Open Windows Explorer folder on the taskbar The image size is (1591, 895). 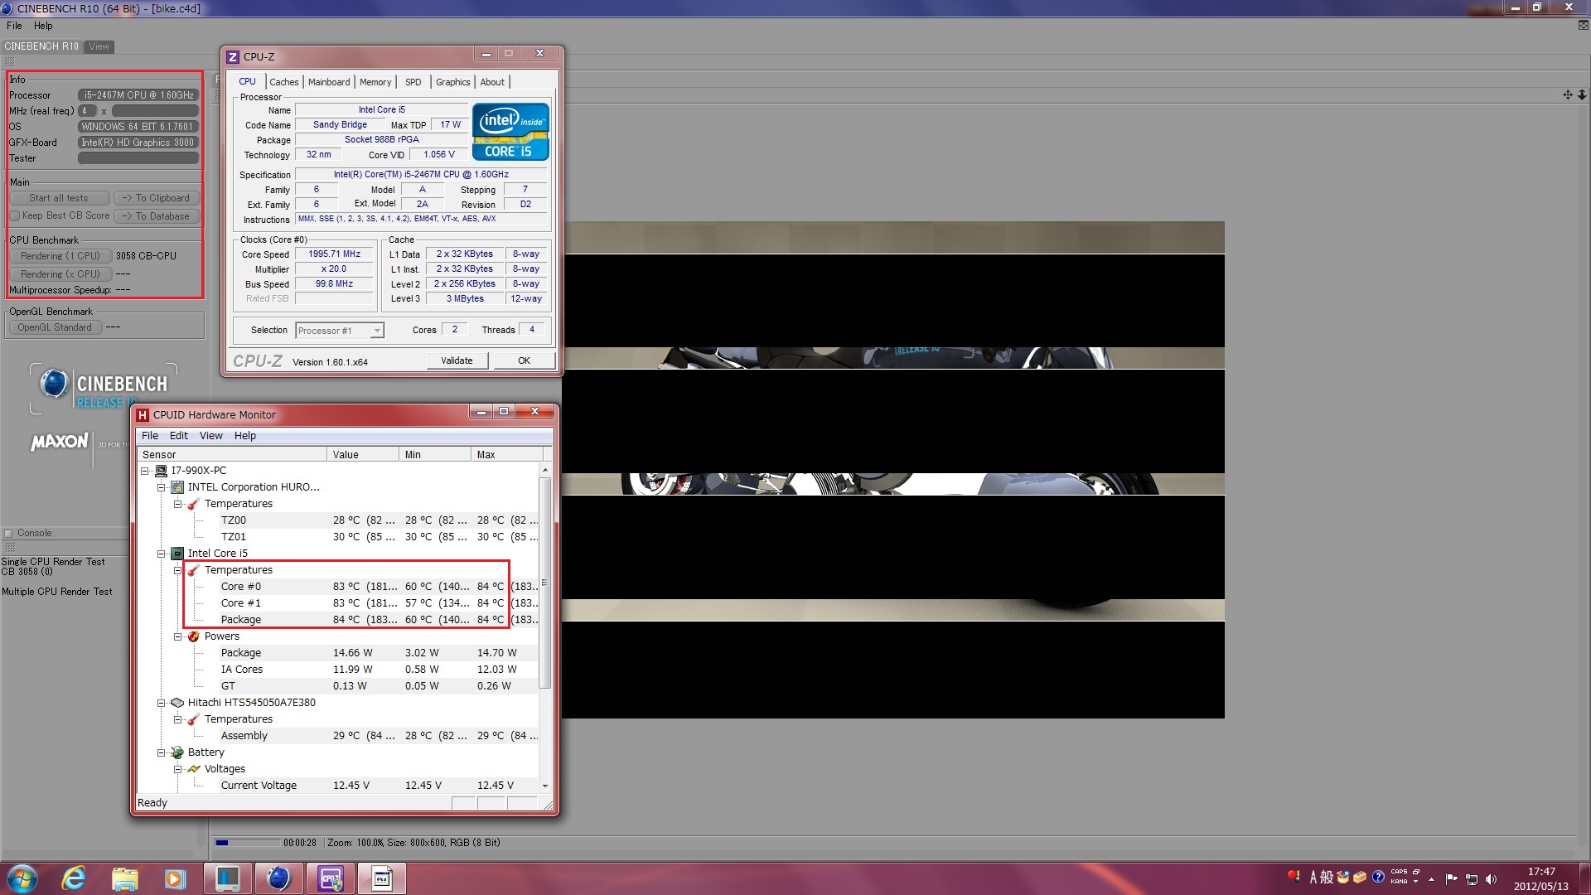point(124,878)
